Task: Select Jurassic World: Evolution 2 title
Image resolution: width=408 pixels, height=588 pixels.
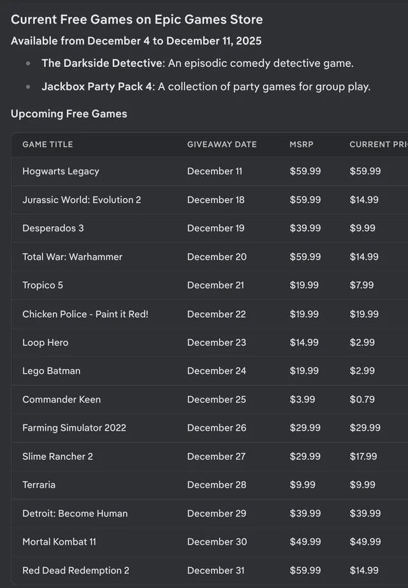Action: click(82, 199)
